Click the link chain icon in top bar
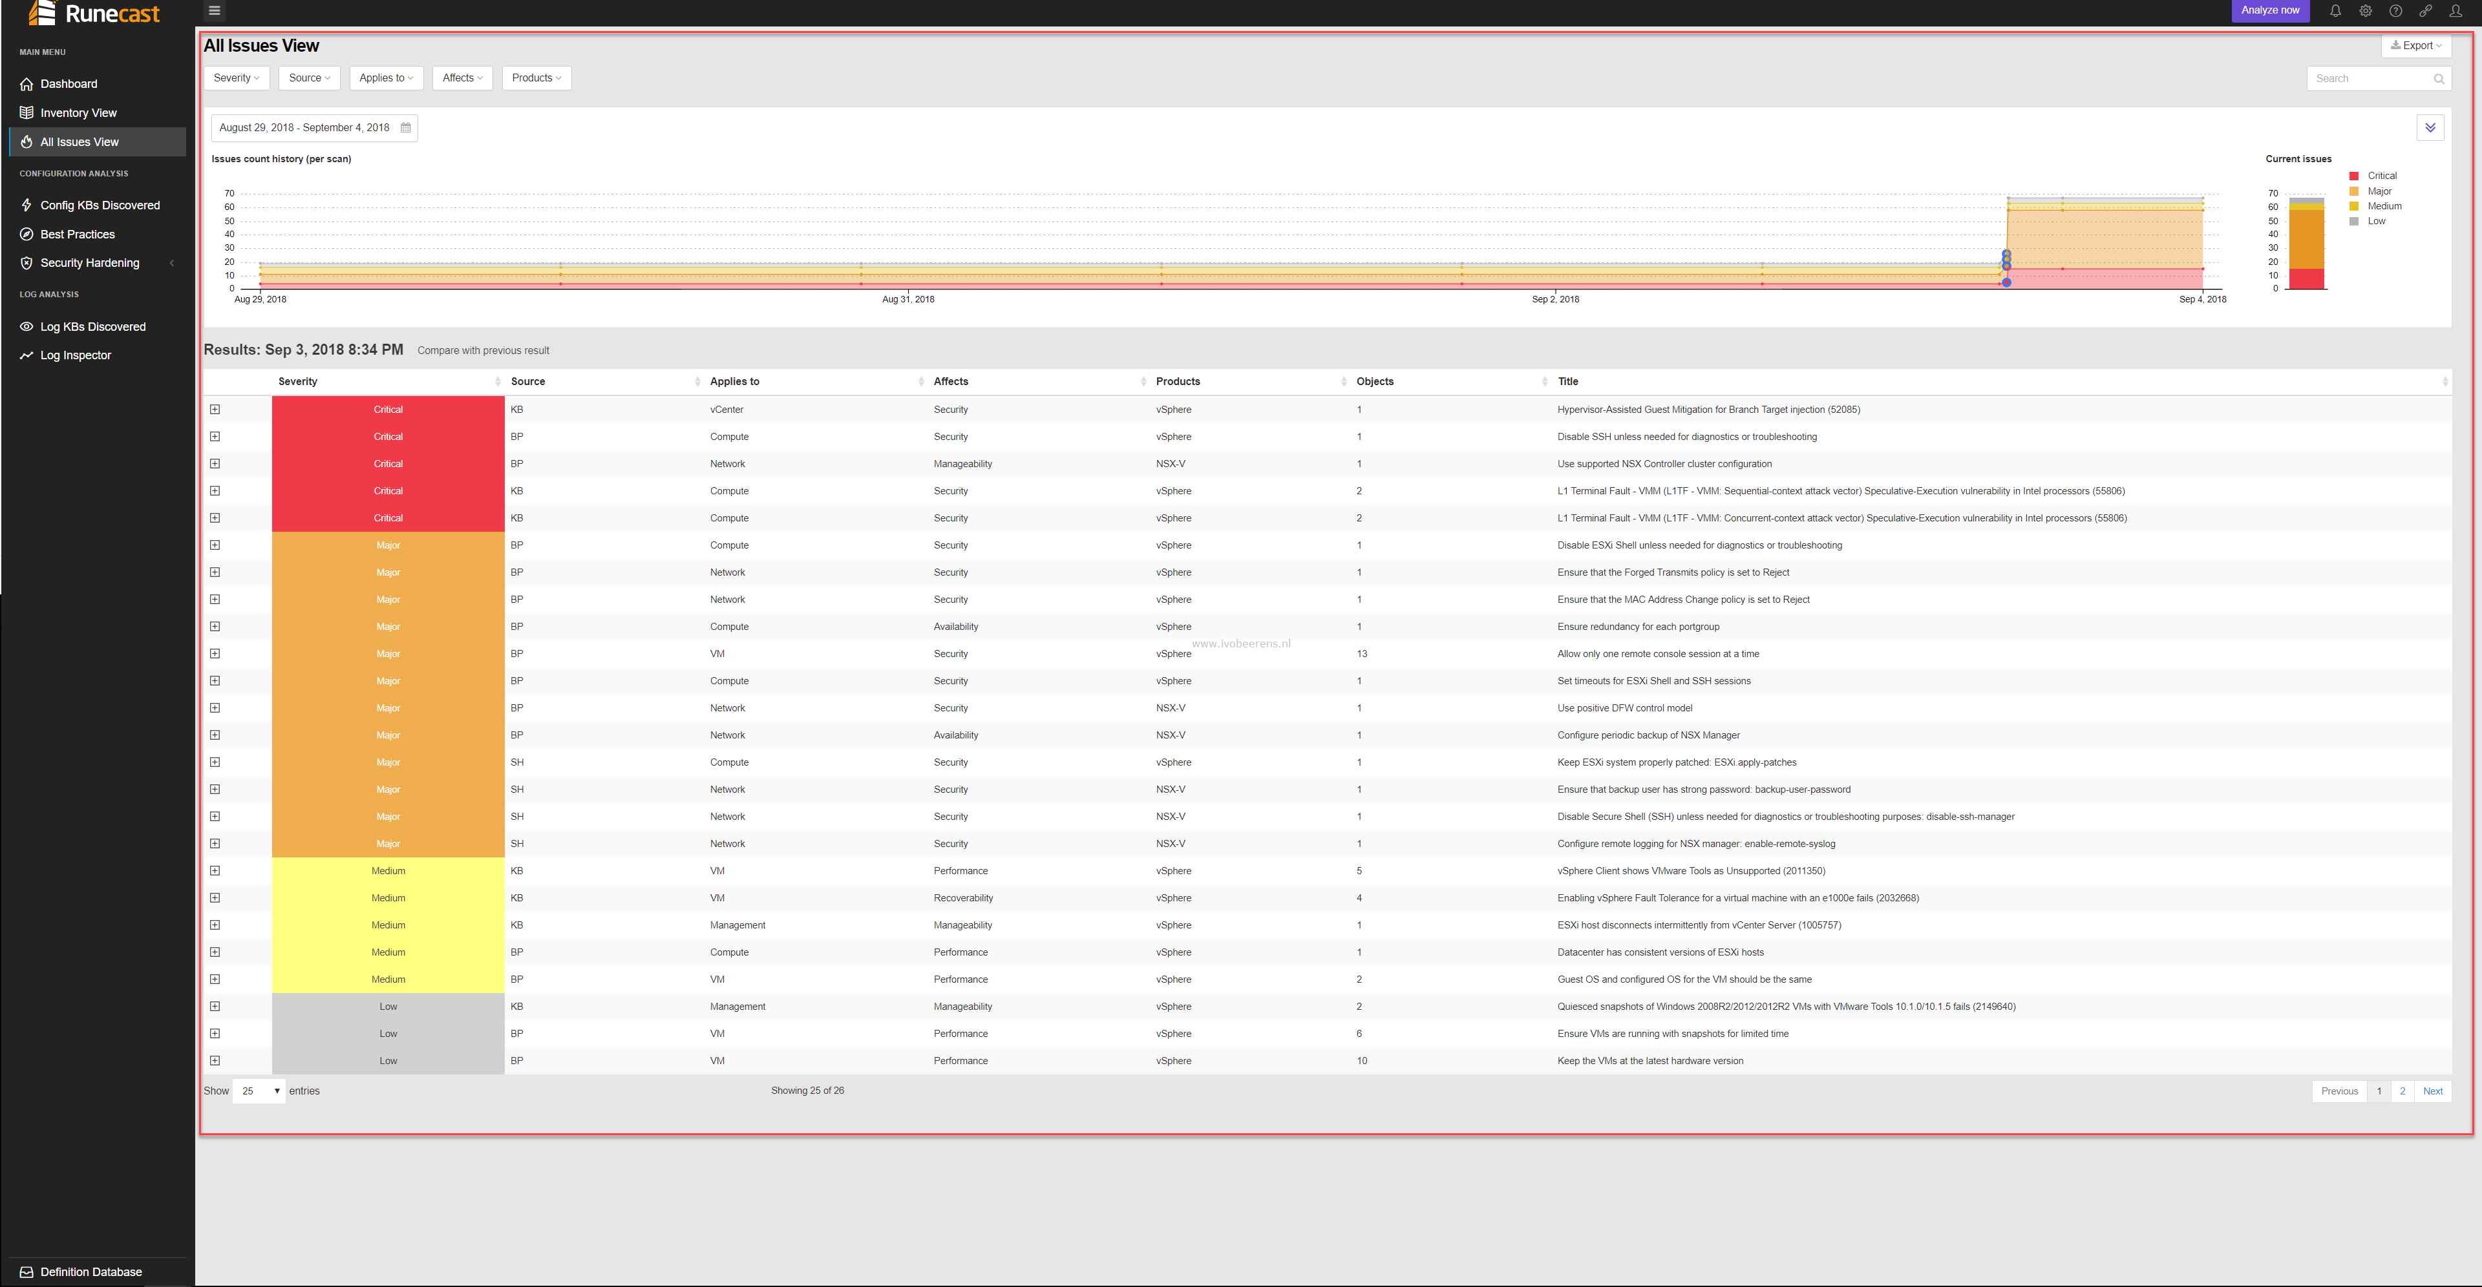Image resolution: width=2482 pixels, height=1287 pixels. [2425, 10]
